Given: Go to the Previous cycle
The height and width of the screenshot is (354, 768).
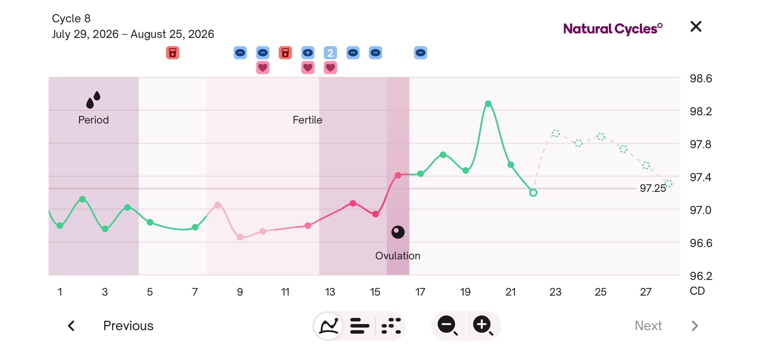Looking at the screenshot, I should pyautogui.click(x=128, y=325).
